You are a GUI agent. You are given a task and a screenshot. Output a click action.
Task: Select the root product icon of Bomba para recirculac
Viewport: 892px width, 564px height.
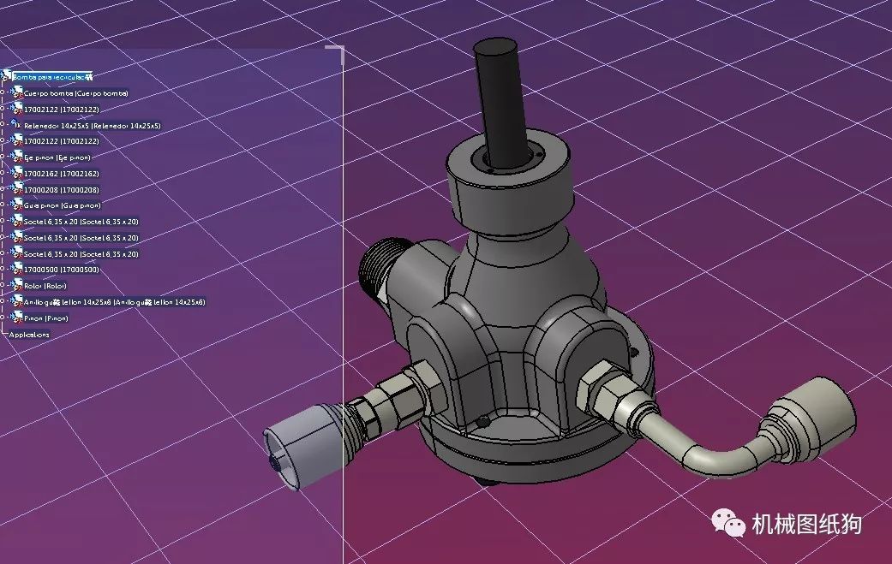pyautogui.click(x=6, y=75)
